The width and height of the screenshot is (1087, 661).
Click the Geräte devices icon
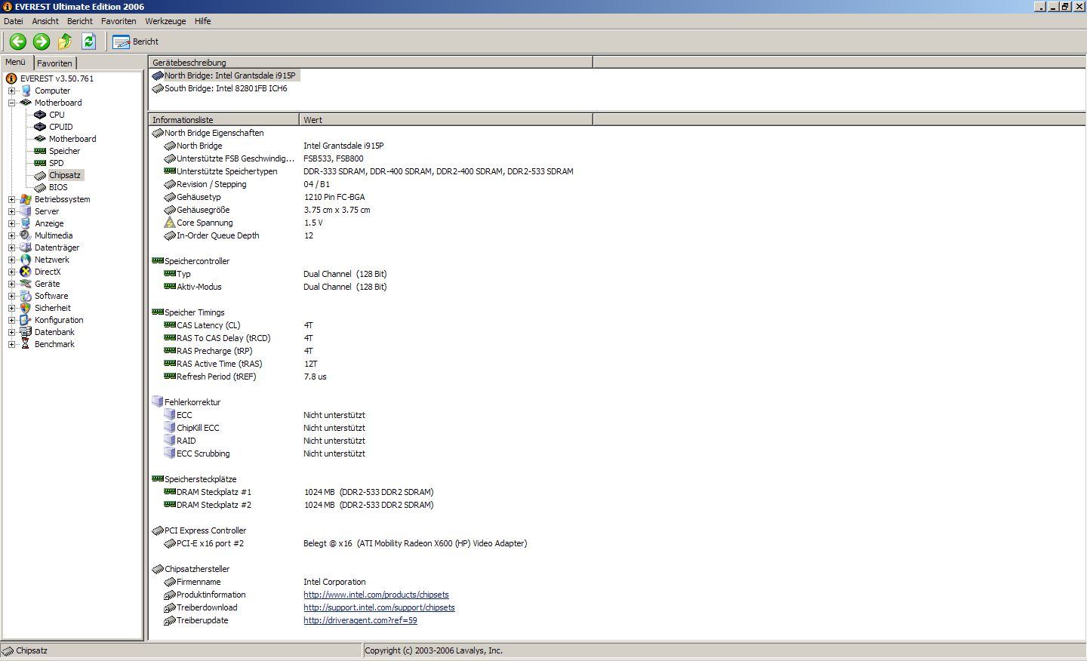(x=26, y=284)
